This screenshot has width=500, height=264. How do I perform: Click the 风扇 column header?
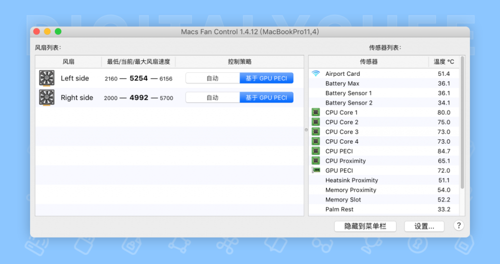click(68, 62)
